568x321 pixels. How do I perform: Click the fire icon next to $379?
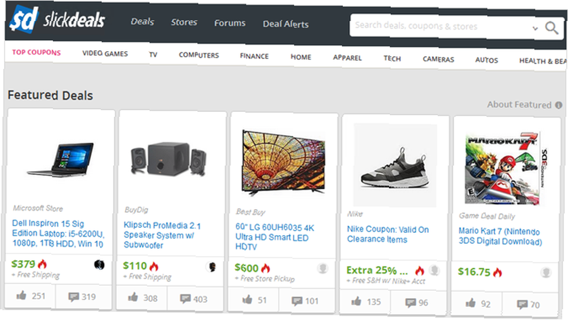[x=43, y=264]
